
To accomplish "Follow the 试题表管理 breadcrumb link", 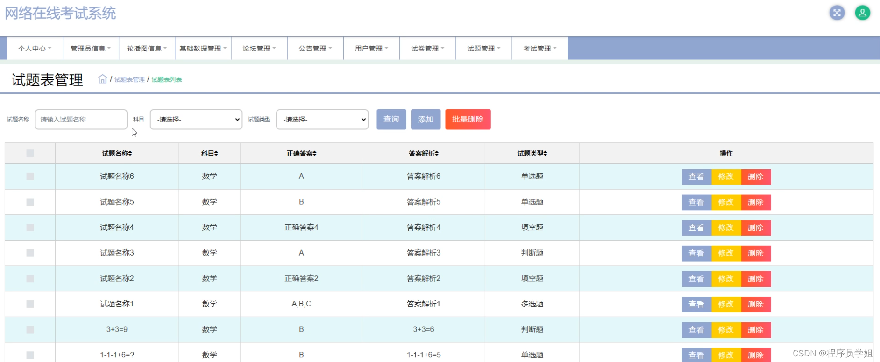I will (x=129, y=80).
